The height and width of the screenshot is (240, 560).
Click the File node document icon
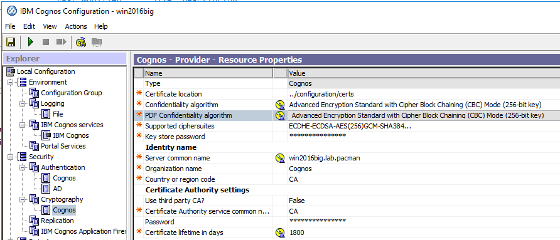coord(46,115)
